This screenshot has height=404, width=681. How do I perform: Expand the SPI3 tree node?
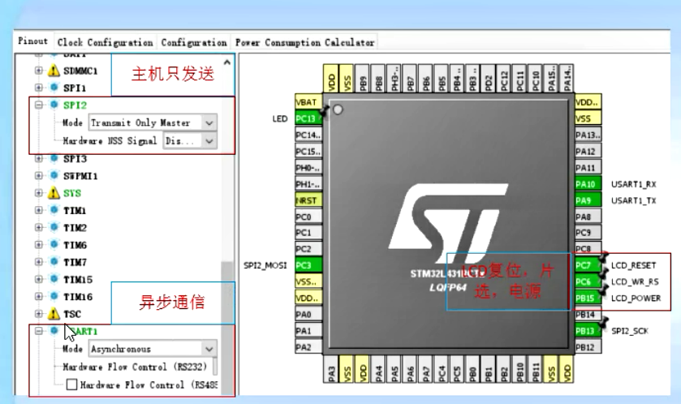point(39,158)
